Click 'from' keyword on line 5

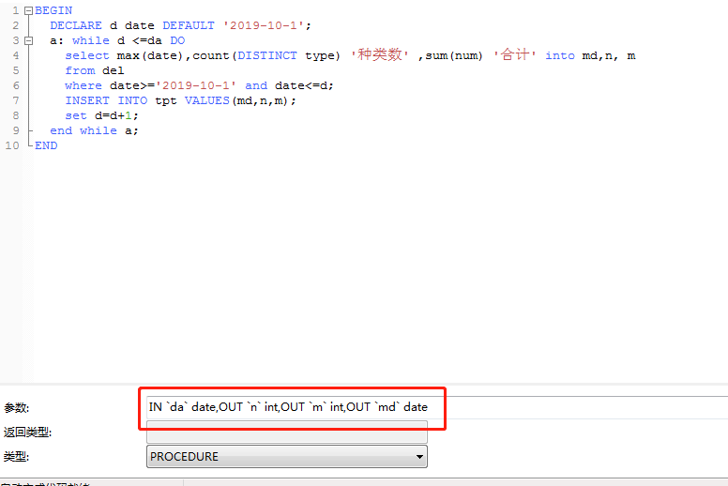80,70
